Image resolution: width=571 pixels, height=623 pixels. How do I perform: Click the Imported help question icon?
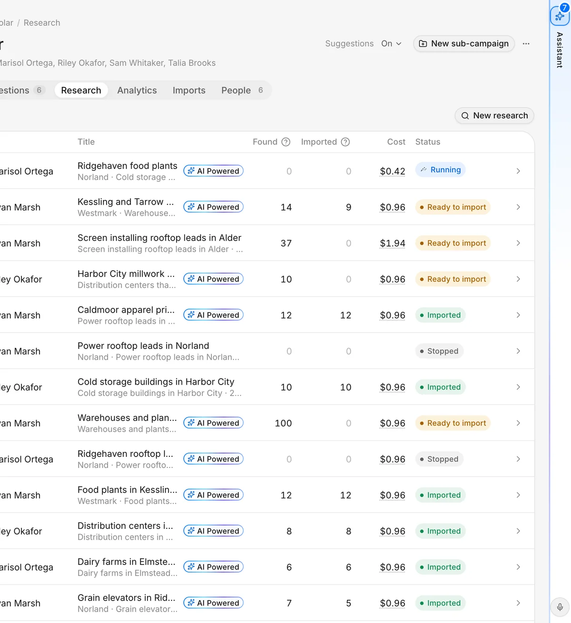[x=345, y=142]
